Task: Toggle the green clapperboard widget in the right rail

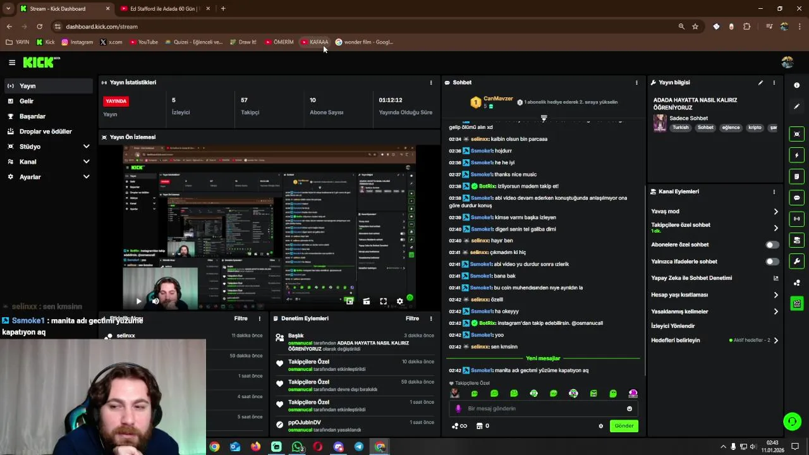Action: pyautogui.click(x=796, y=304)
